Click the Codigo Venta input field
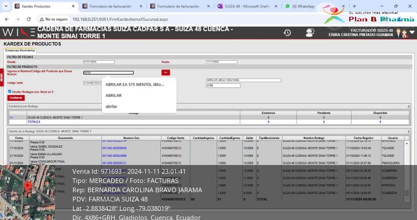The width and height of the screenshot is (417, 220). pyautogui.click(x=93, y=83)
